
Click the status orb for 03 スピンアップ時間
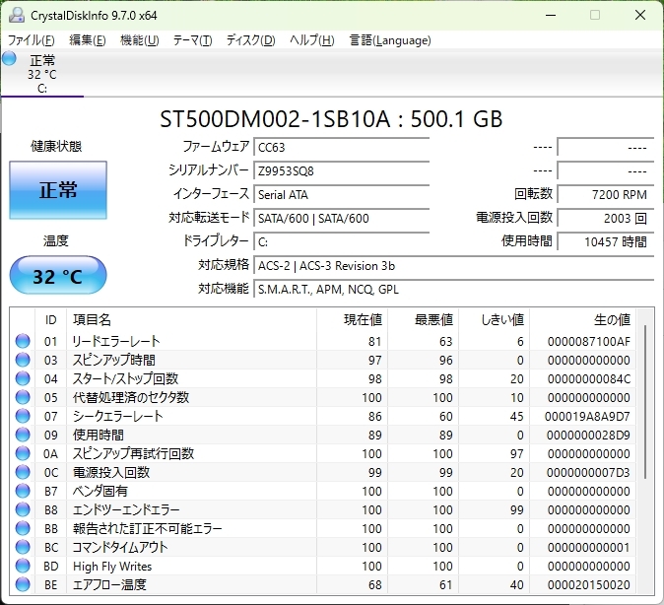click(23, 360)
